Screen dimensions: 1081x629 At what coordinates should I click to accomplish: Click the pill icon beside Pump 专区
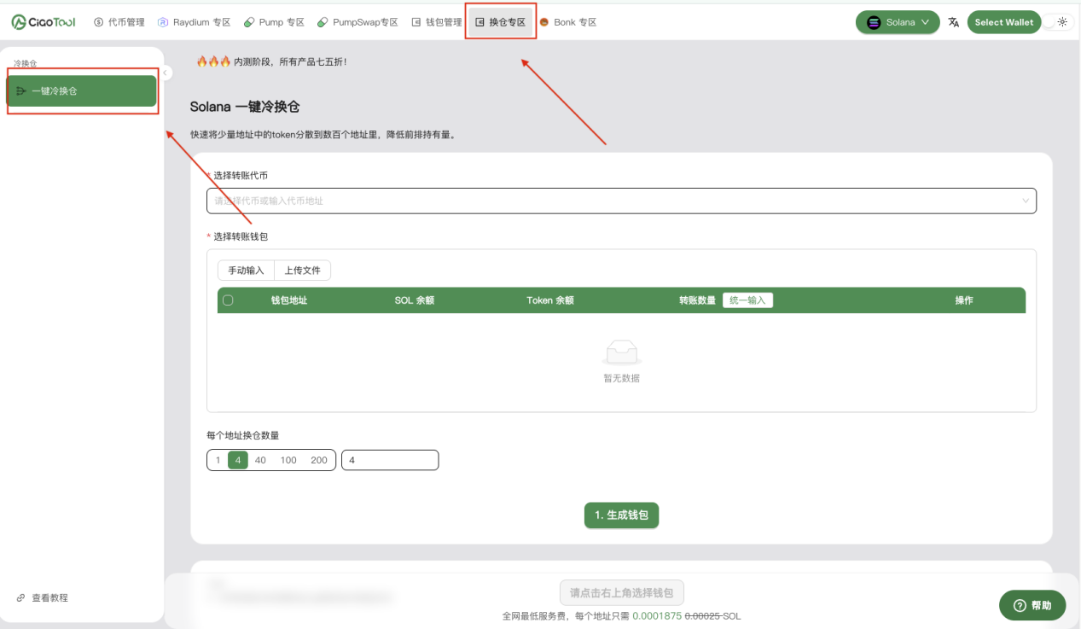click(x=249, y=22)
